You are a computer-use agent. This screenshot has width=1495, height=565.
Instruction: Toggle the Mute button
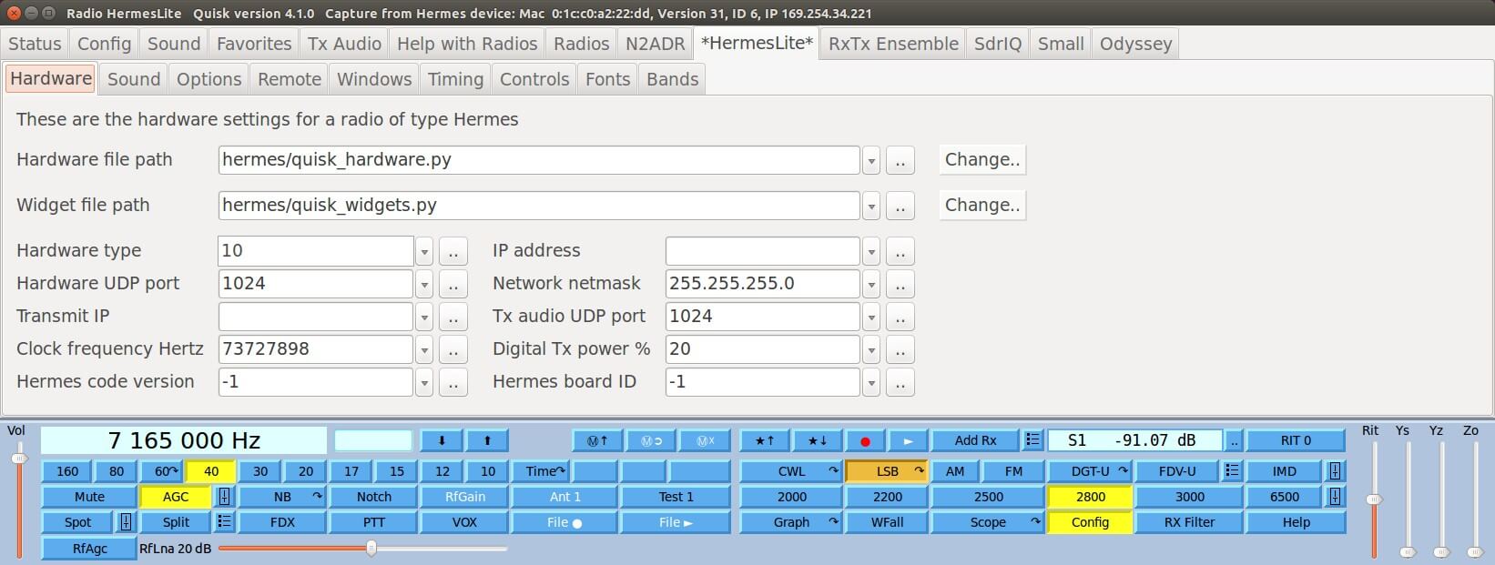click(89, 497)
